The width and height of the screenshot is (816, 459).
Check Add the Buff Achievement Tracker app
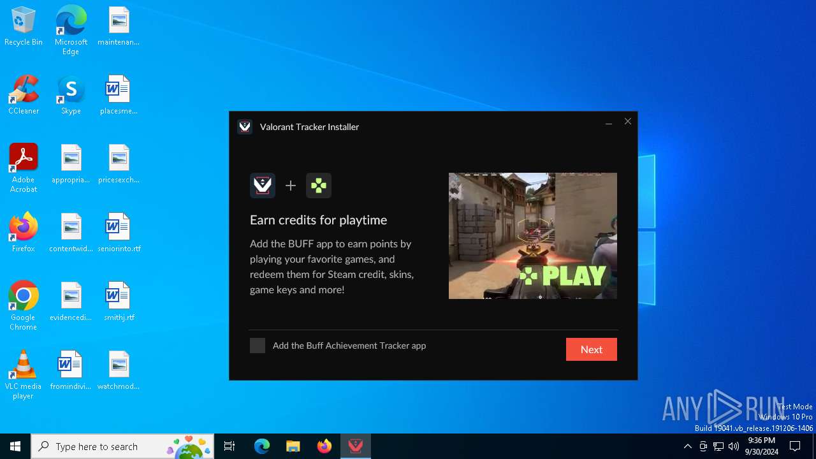point(258,346)
